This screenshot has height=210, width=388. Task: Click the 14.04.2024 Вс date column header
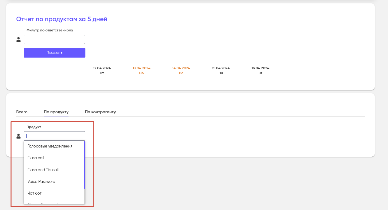tap(181, 71)
